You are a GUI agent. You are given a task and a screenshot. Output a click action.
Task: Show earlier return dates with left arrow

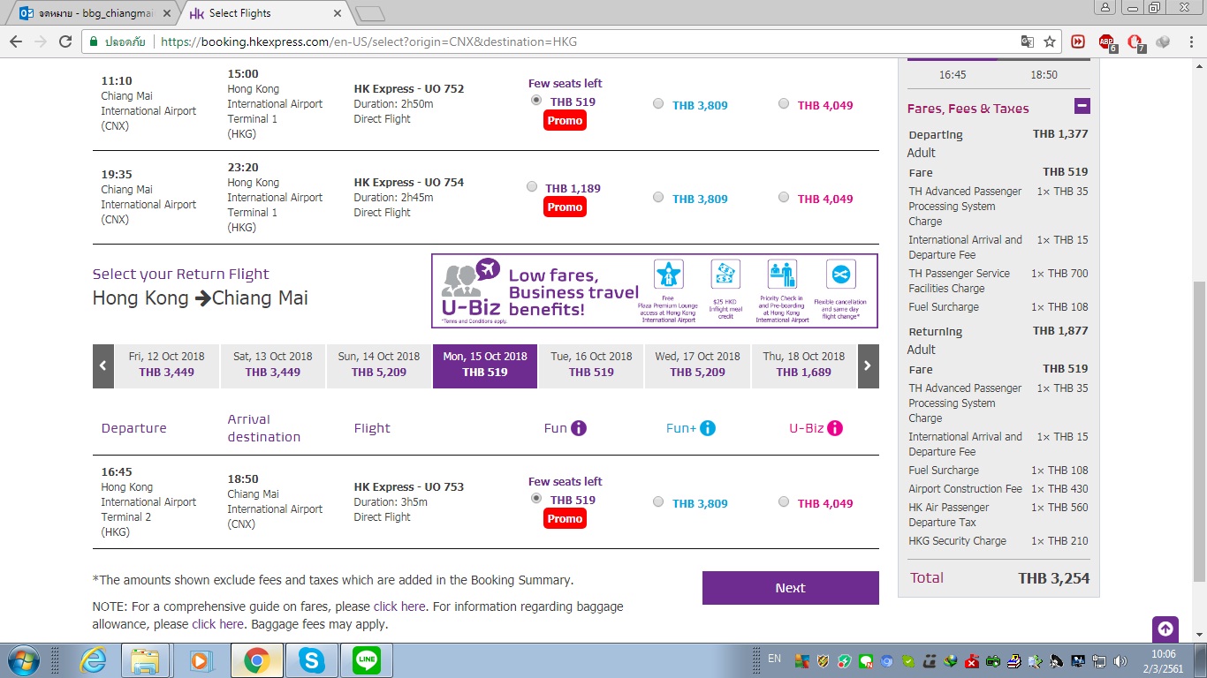[x=103, y=365]
